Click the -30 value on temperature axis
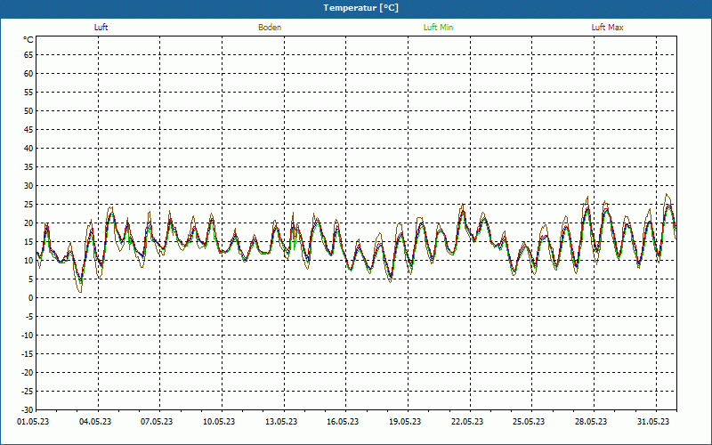Viewport: 712px width, 445px height. click(28, 409)
